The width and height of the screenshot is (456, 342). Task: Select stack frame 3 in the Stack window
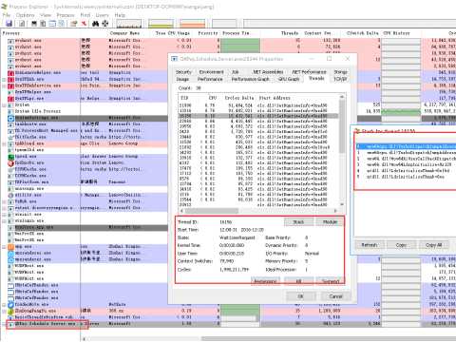pyautogui.click(x=406, y=164)
